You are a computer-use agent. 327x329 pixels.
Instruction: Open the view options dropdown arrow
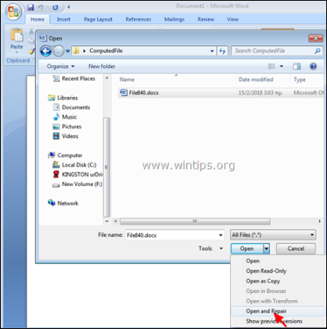[282, 66]
